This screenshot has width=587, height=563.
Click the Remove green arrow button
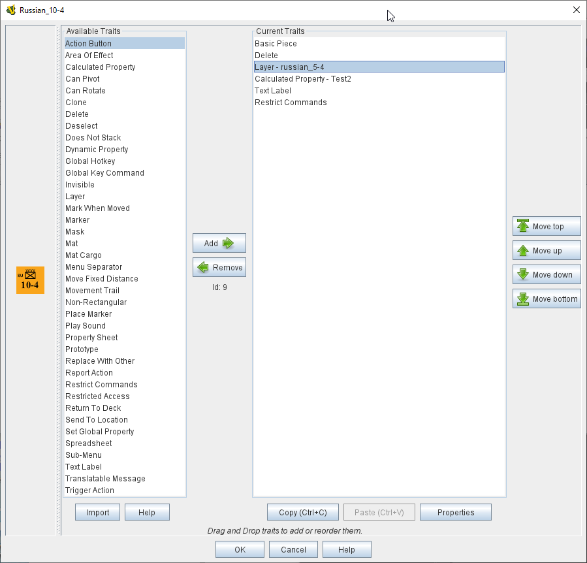(219, 268)
